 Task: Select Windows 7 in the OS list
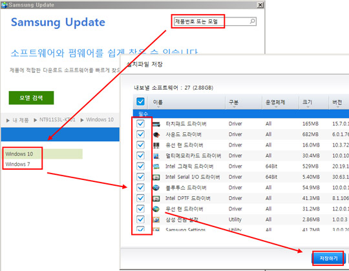17,164
